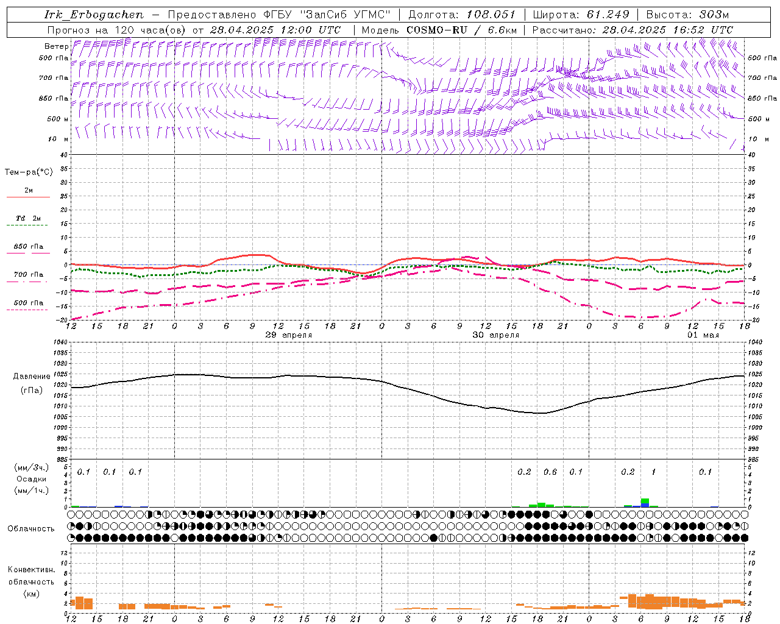Click the 01 мая date label
This screenshot has width=780, height=624.
[703, 335]
